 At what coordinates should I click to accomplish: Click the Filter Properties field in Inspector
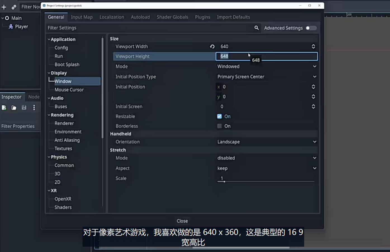[20, 126]
